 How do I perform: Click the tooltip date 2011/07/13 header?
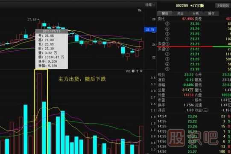tap(52, 31)
